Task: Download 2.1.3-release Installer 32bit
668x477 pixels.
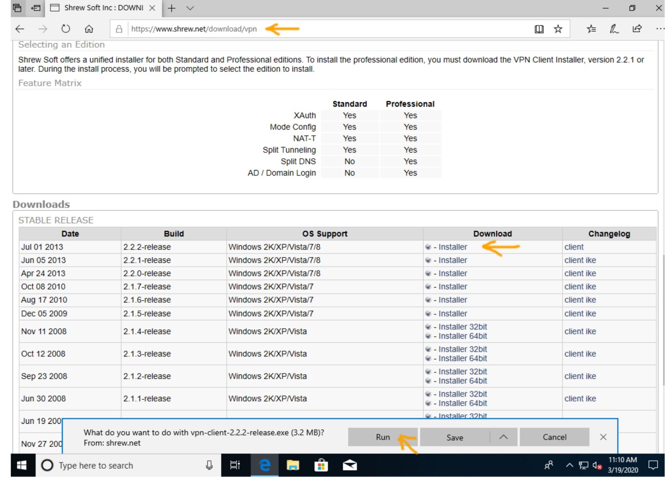Action: pos(463,349)
